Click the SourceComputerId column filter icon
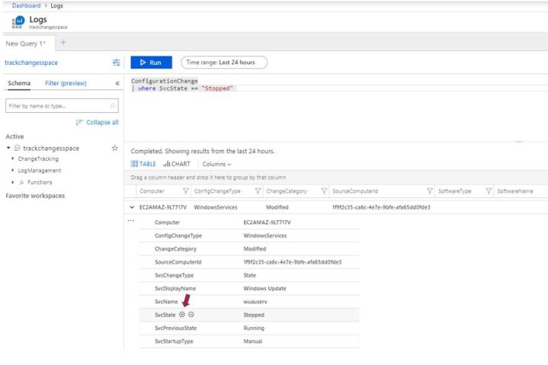This screenshot has height=365, width=548. click(x=431, y=191)
